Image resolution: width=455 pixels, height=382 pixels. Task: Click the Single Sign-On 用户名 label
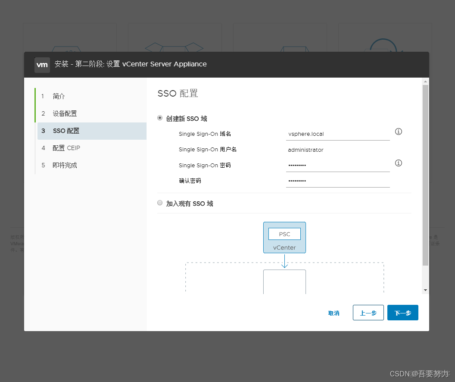click(208, 150)
